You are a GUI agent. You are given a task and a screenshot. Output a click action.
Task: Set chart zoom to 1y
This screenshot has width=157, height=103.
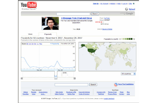(x=38, y=44)
